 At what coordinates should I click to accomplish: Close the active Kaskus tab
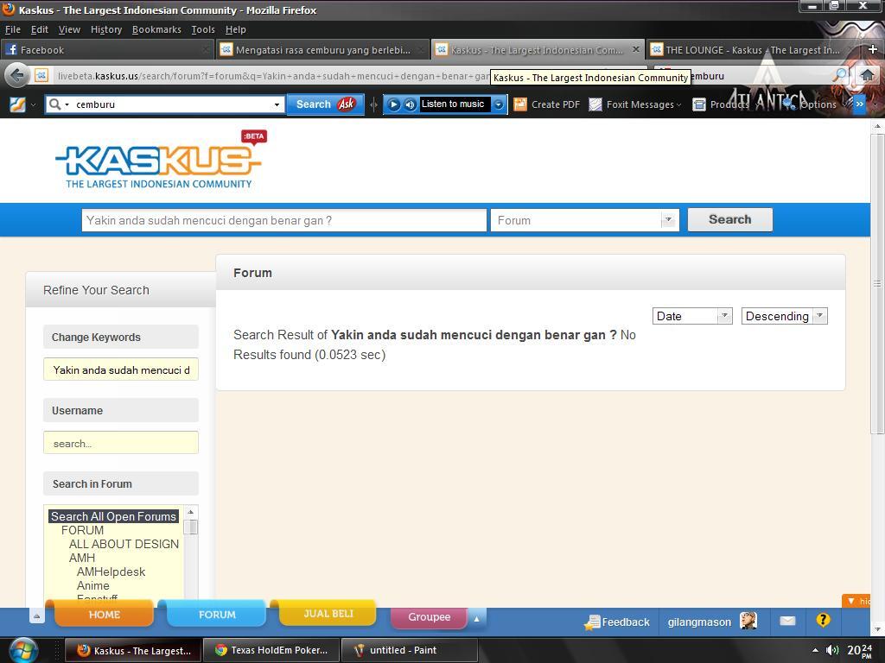point(636,49)
